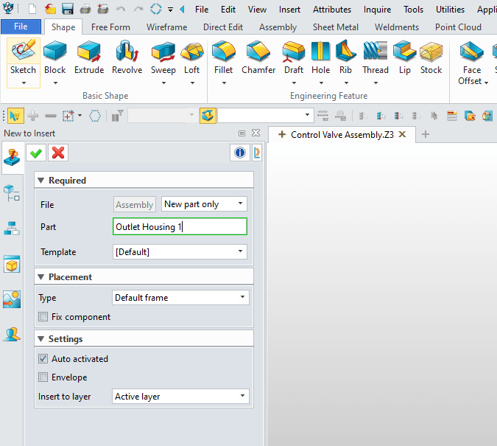Click the blue File button

21,27
